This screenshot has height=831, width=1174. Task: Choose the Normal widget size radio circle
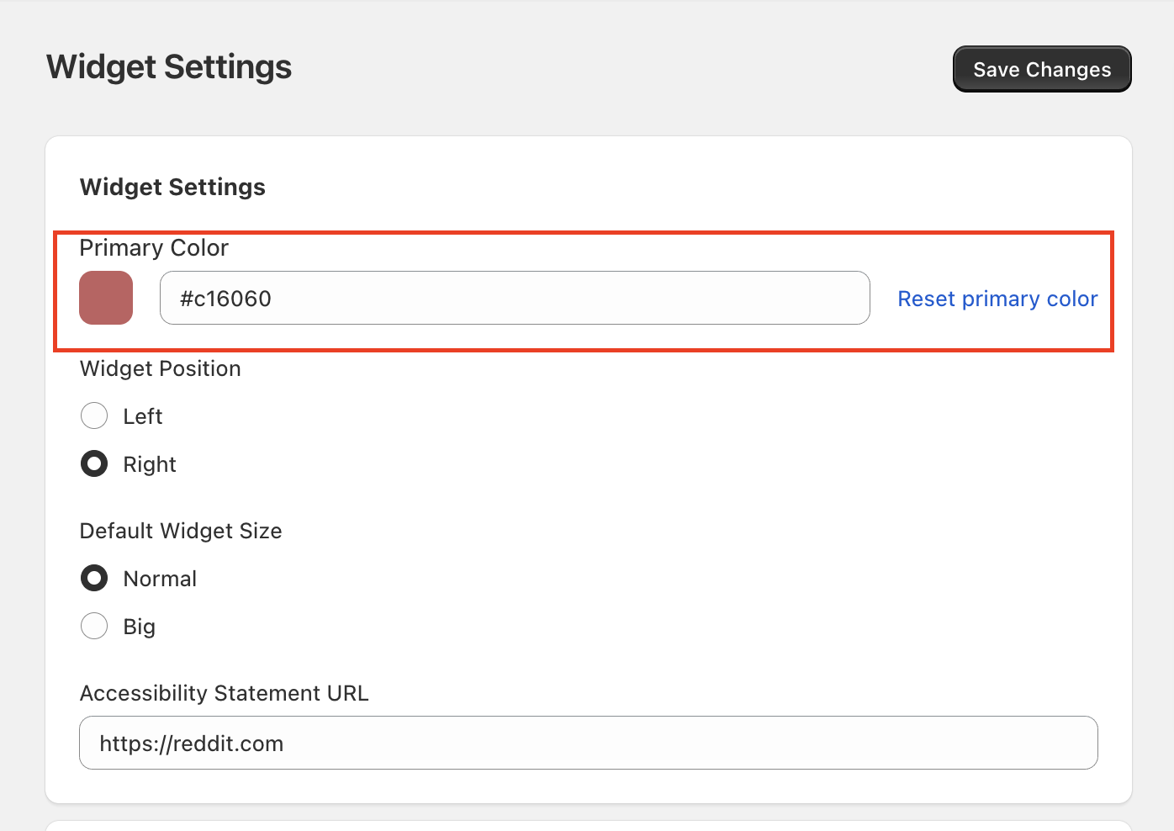[94, 578]
